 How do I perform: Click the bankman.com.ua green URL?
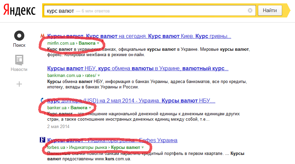64,75
